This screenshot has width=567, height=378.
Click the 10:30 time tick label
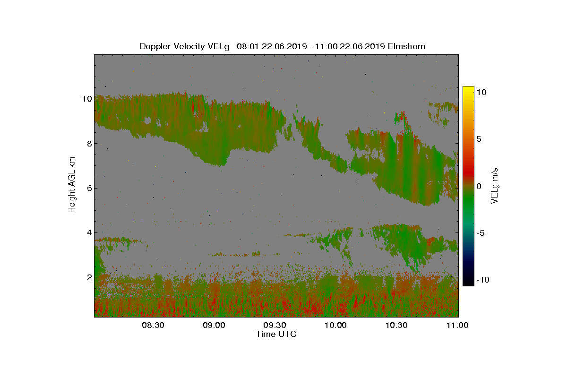pos(397,325)
